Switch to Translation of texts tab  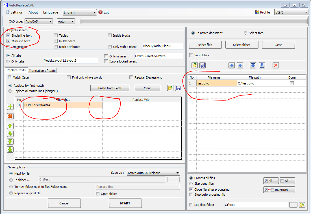42,70
